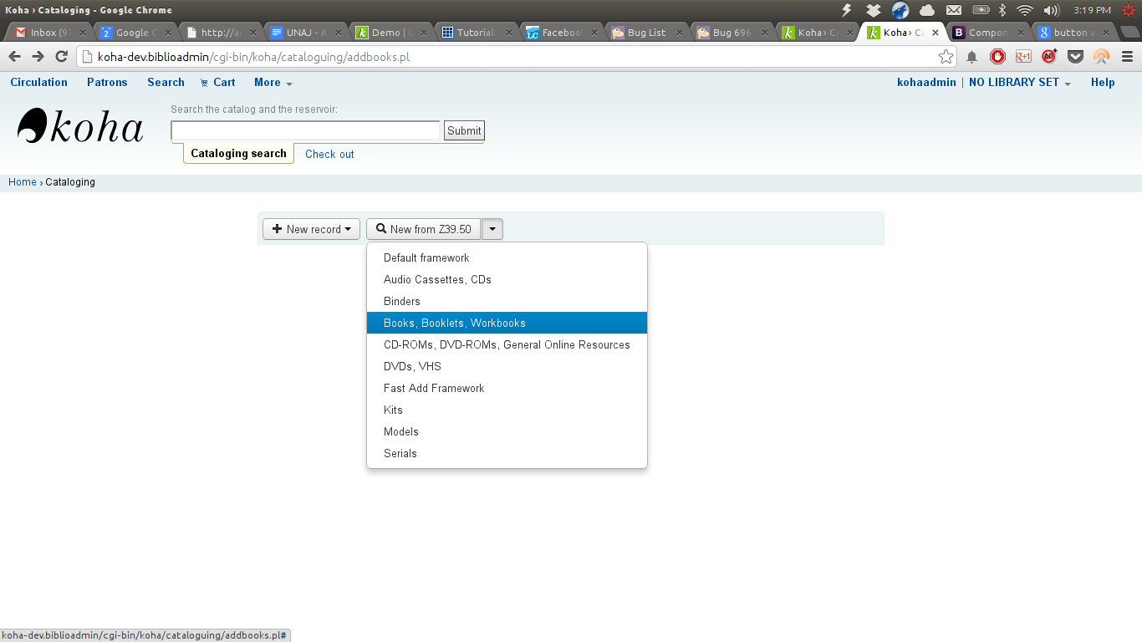Open the NO LIBRARY SET dropdown

1019,83
